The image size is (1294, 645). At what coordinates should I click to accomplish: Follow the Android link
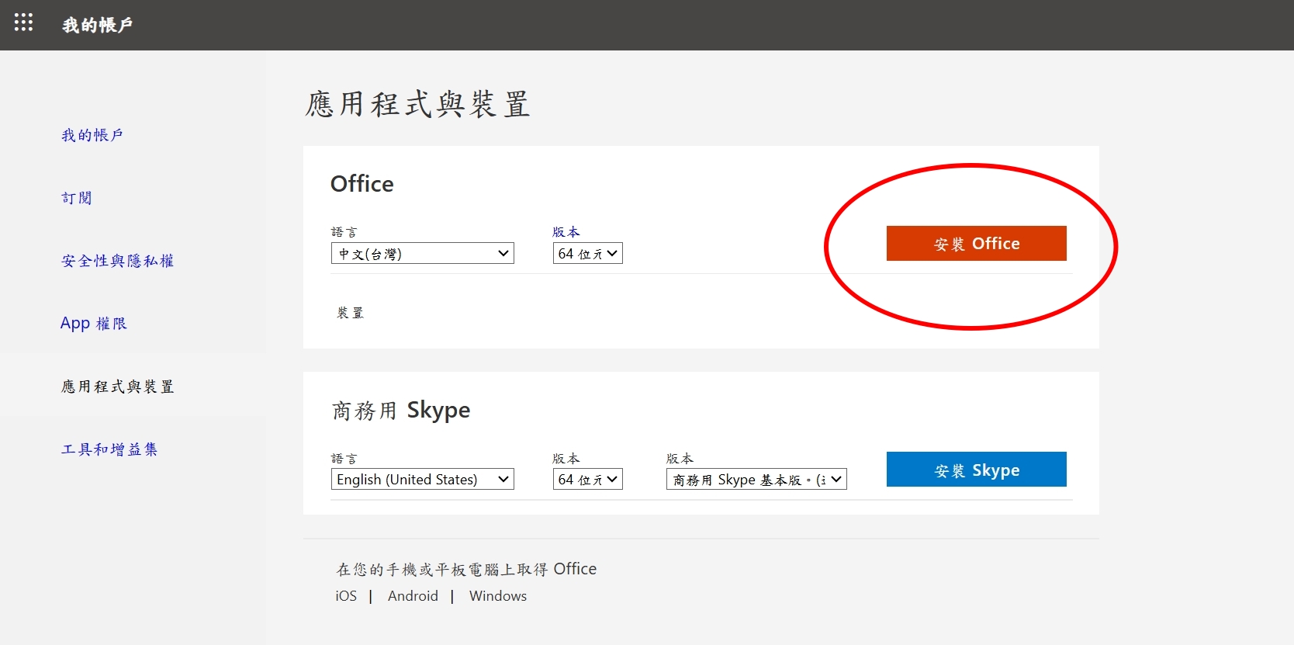point(413,596)
